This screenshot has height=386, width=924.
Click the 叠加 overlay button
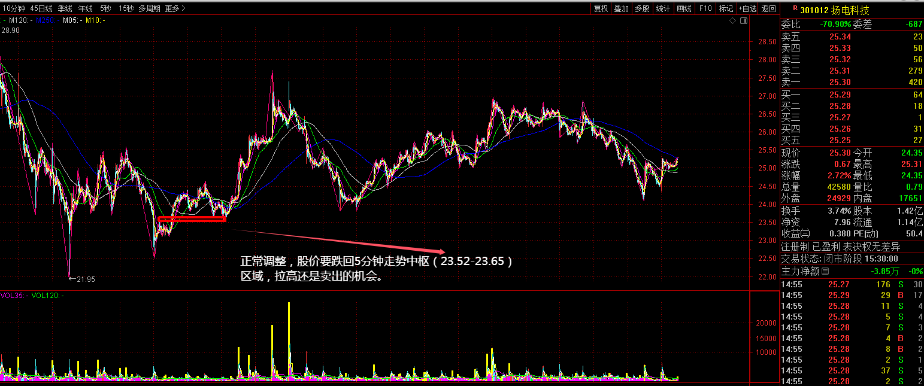click(x=622, y=8)
